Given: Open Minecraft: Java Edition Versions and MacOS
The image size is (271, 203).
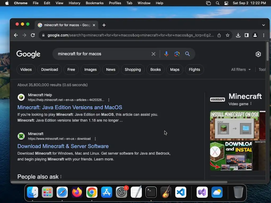Looking at the screenshot, I should tap(70, 107).
